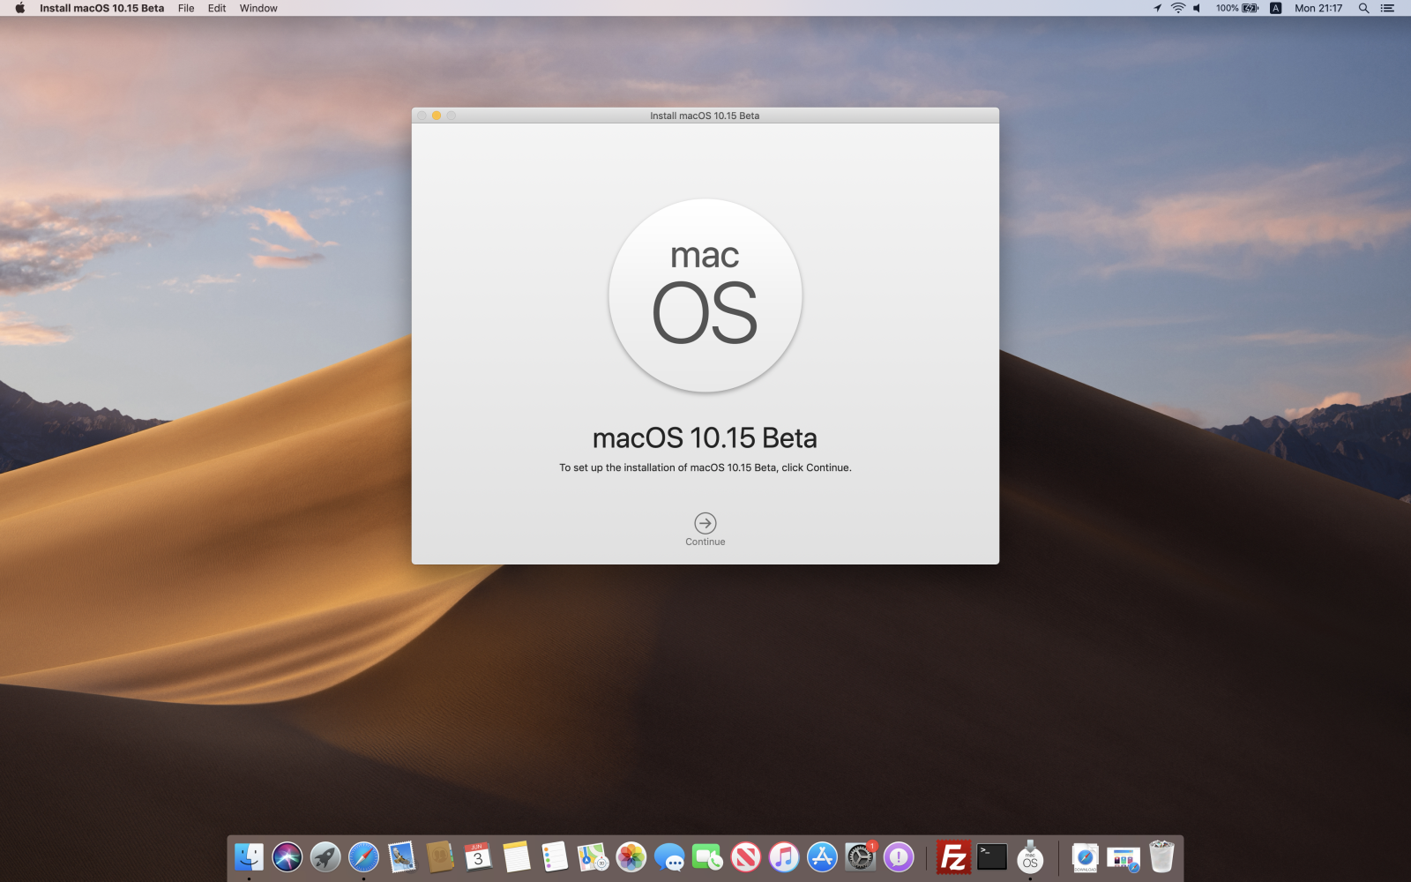The height and width of the screenshot is (882, 1411).
Task: Open the Wi-Fi status menu
Action: (x=1177, y=8)
